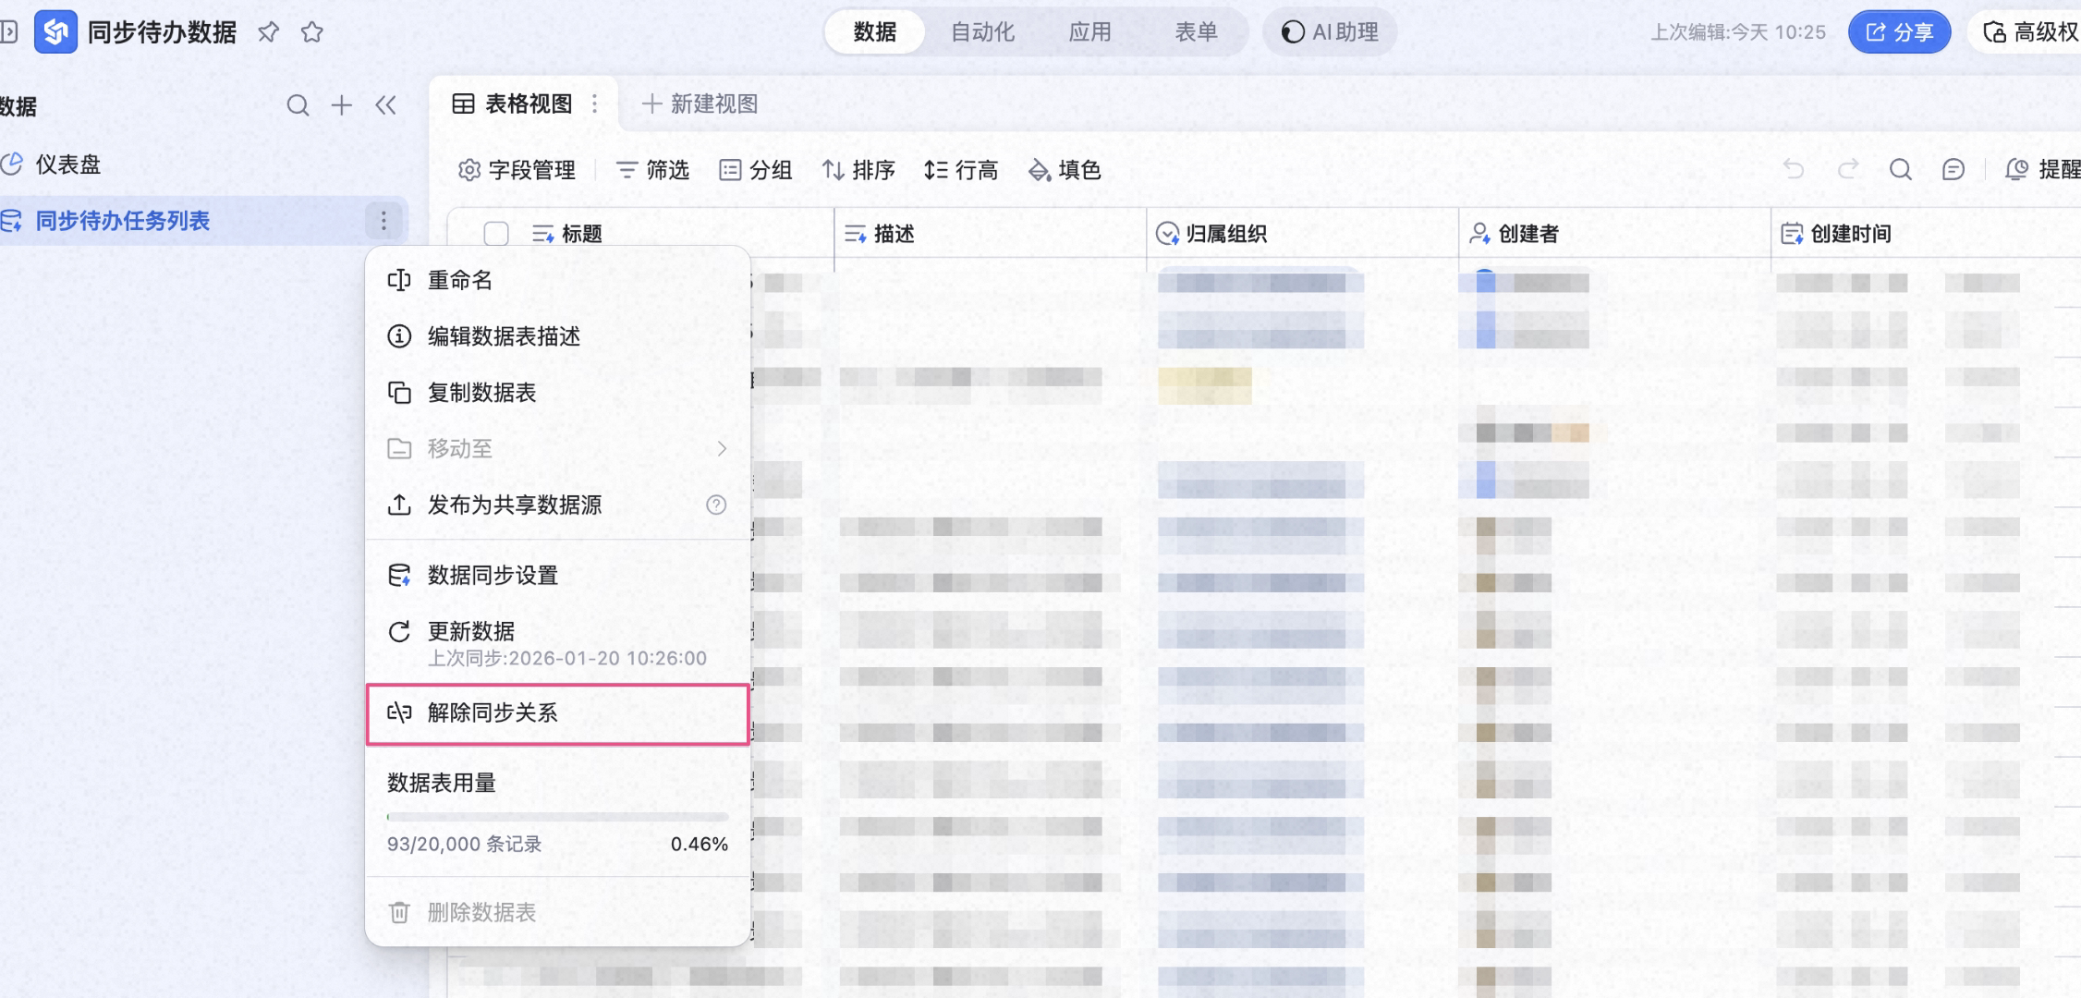The height and width of the screenshot is (998, 2081).
Task: Switch to the 自动化 tab
Action: 982,32
